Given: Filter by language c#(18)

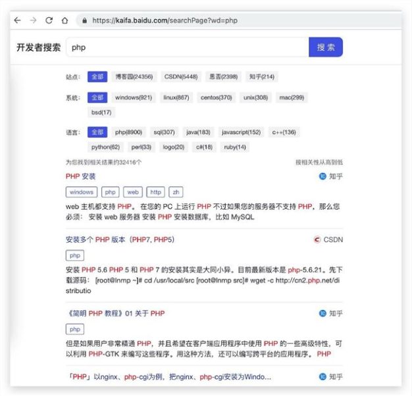Looking at the screenshot, I should (204, 147).
